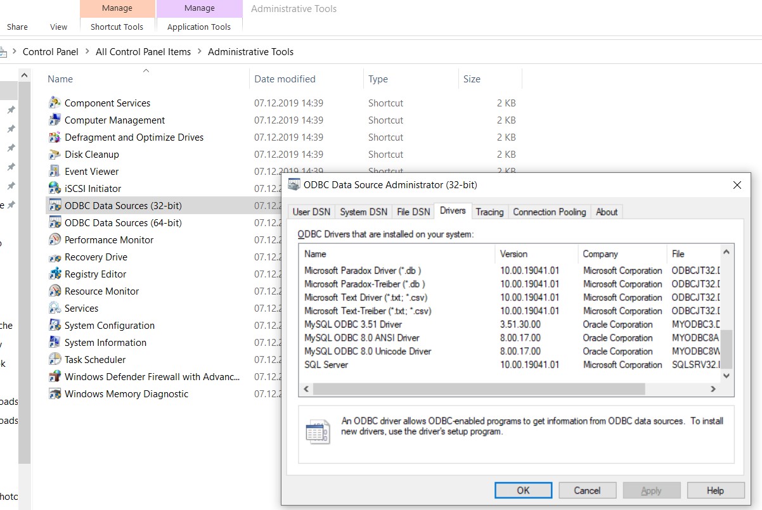Switch to the User DSN tab
This screenshot has width=762, height=510.
[x=311, y=212]
